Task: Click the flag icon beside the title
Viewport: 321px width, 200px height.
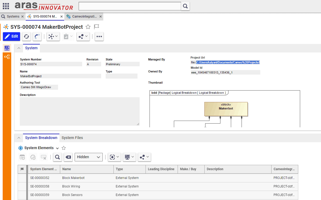Action: (x=97, y=27)
